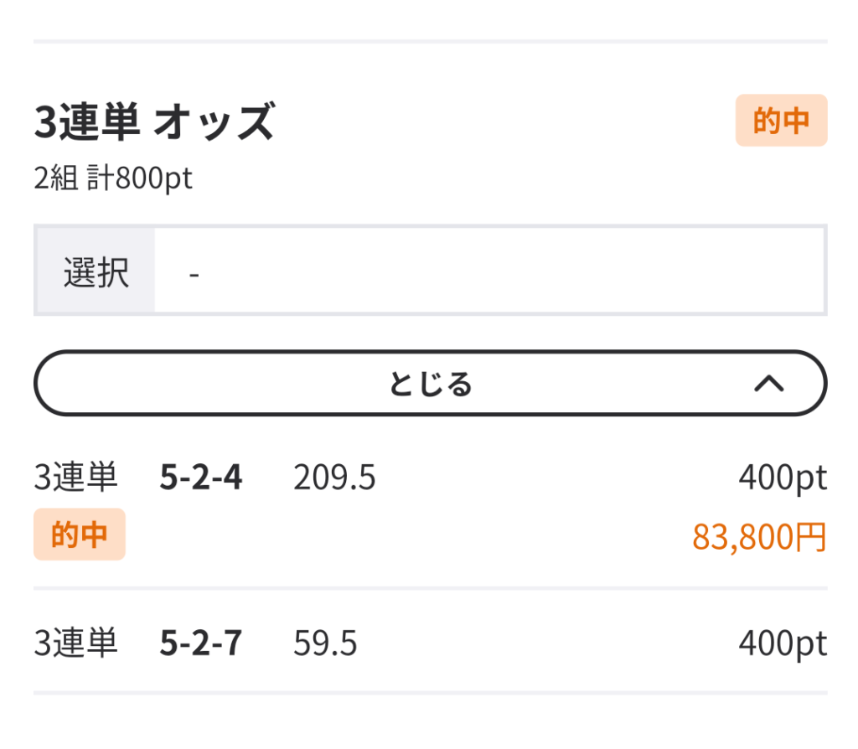
Task: Click the 的中 badge beside the heading
Action: tap(781, 121)
